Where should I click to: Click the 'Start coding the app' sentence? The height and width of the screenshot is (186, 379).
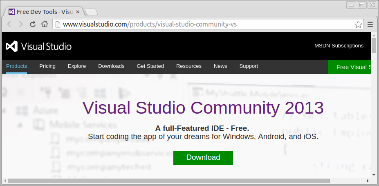pos(203,137)
